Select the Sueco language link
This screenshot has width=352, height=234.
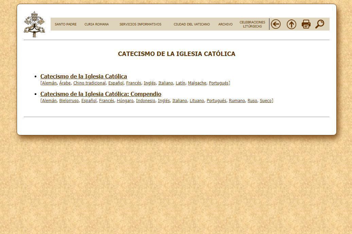pos(266,101)
